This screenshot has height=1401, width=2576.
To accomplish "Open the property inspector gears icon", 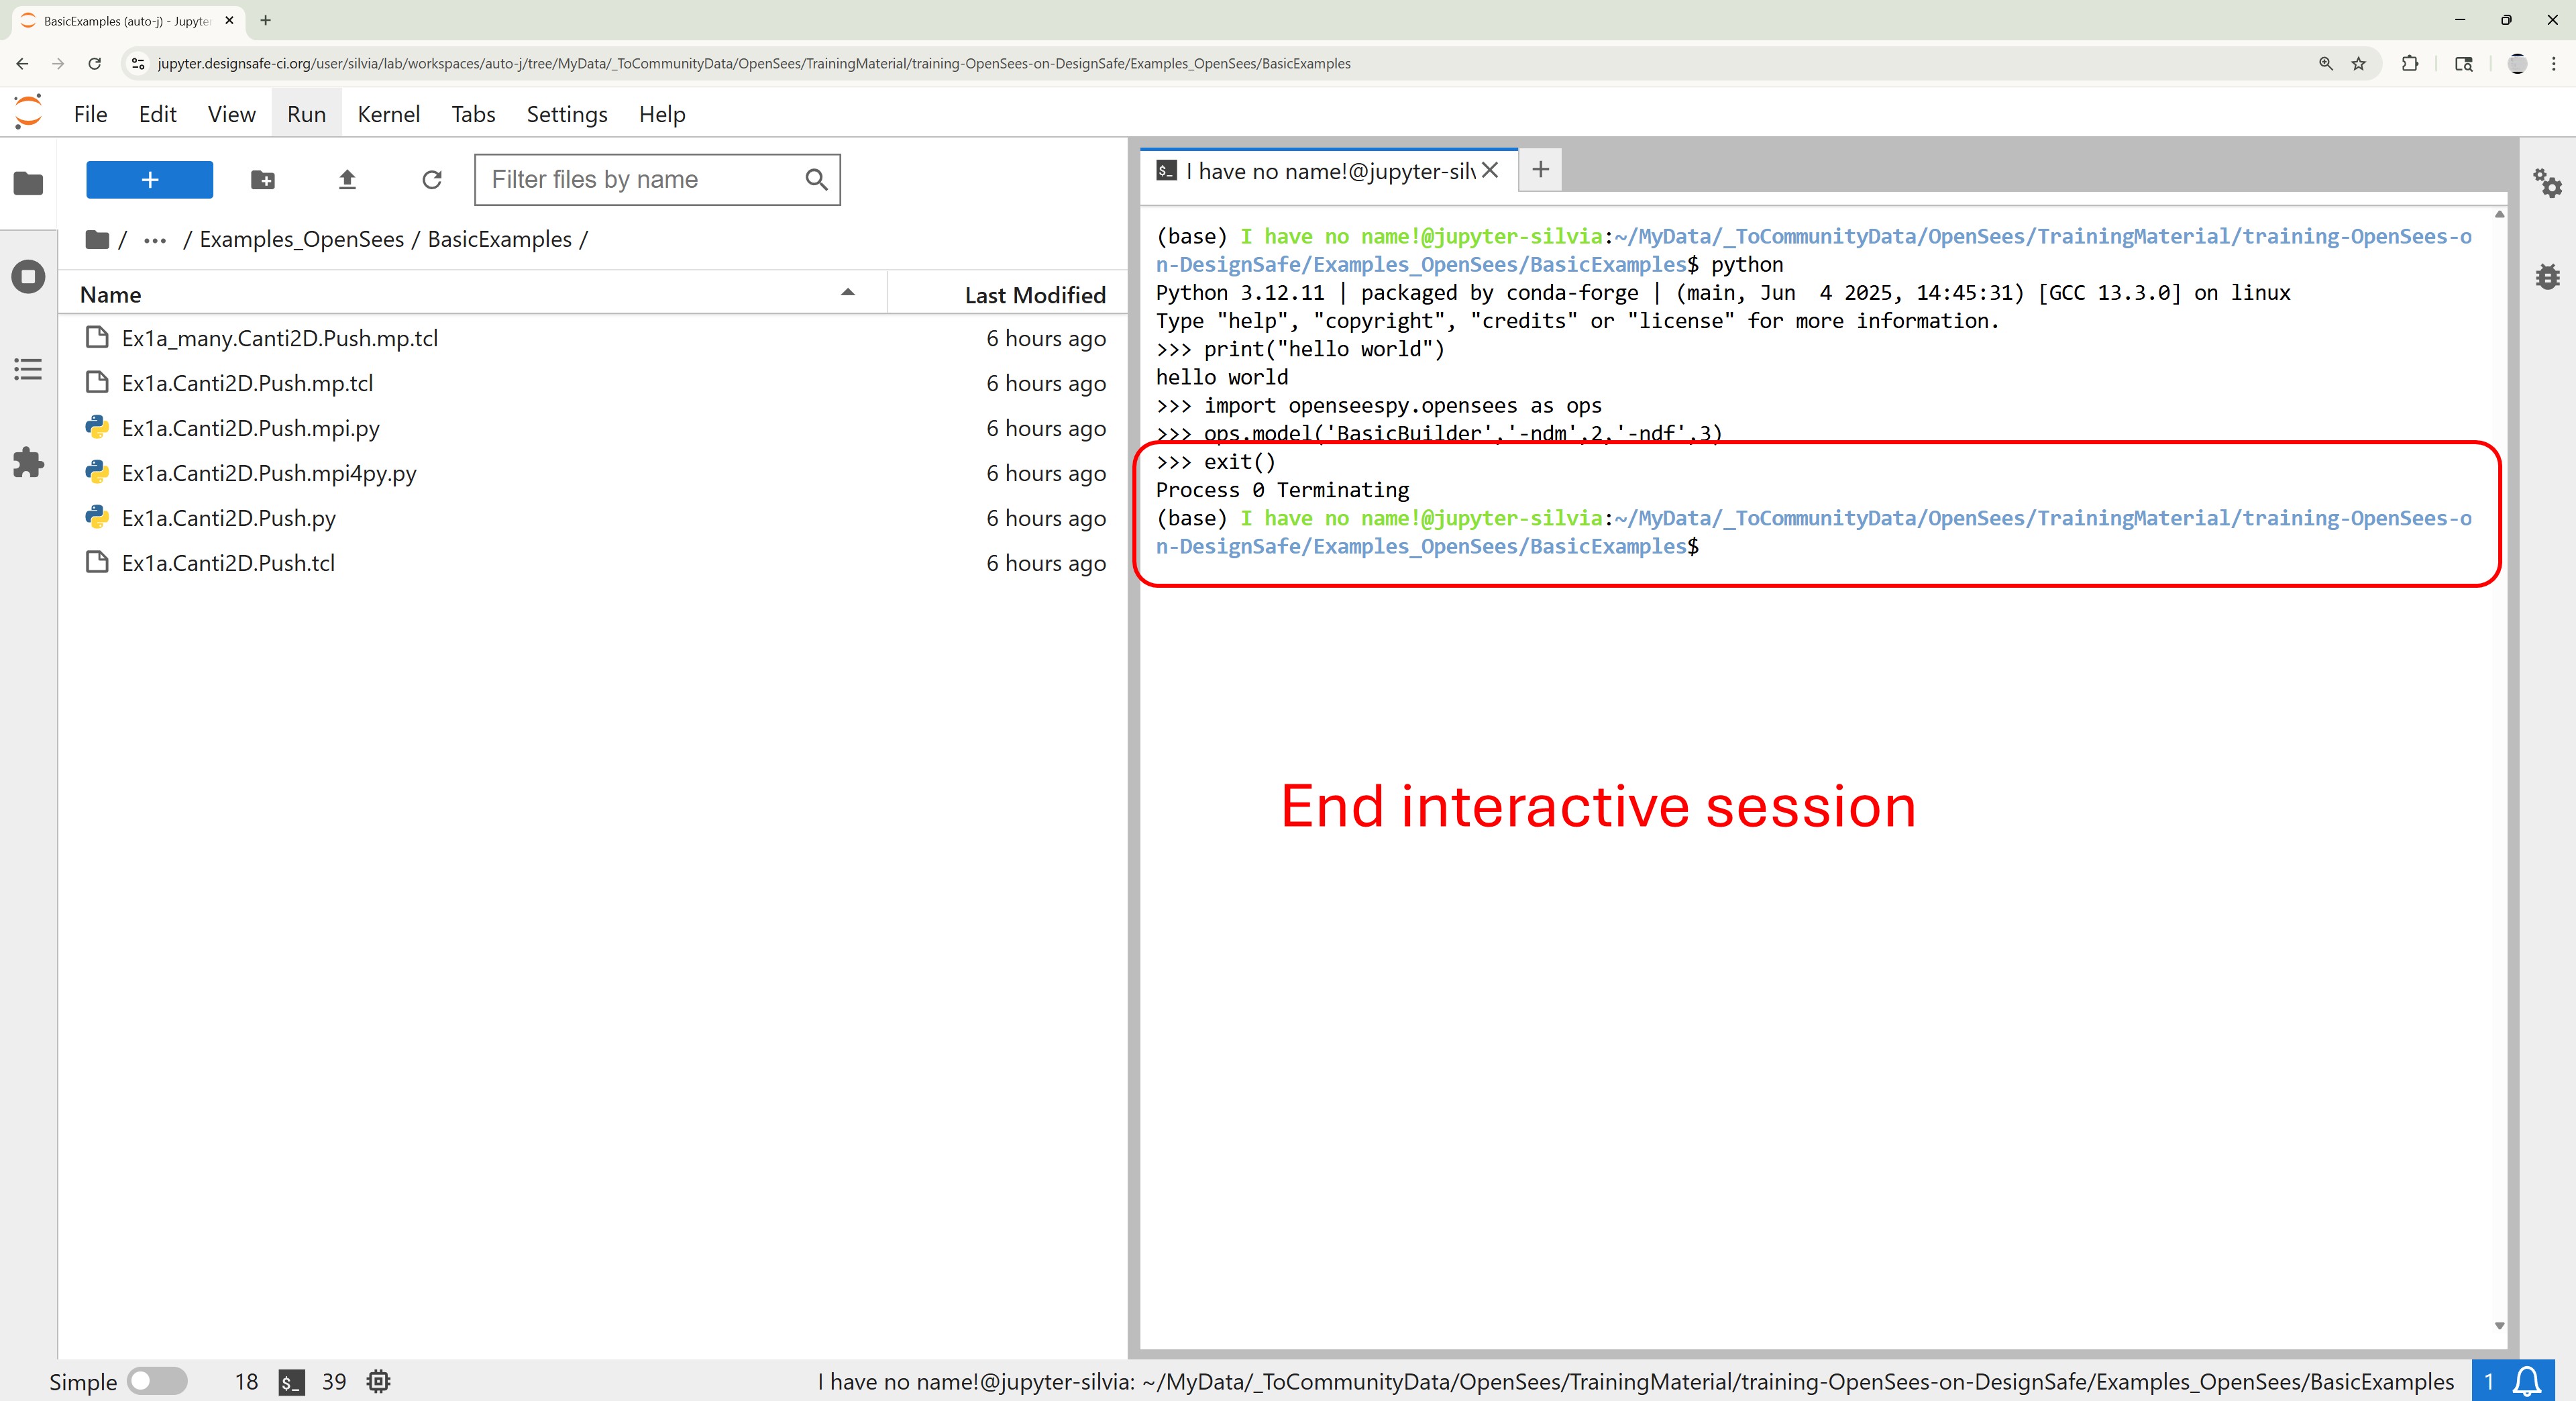I will [x=2546, y=184].
